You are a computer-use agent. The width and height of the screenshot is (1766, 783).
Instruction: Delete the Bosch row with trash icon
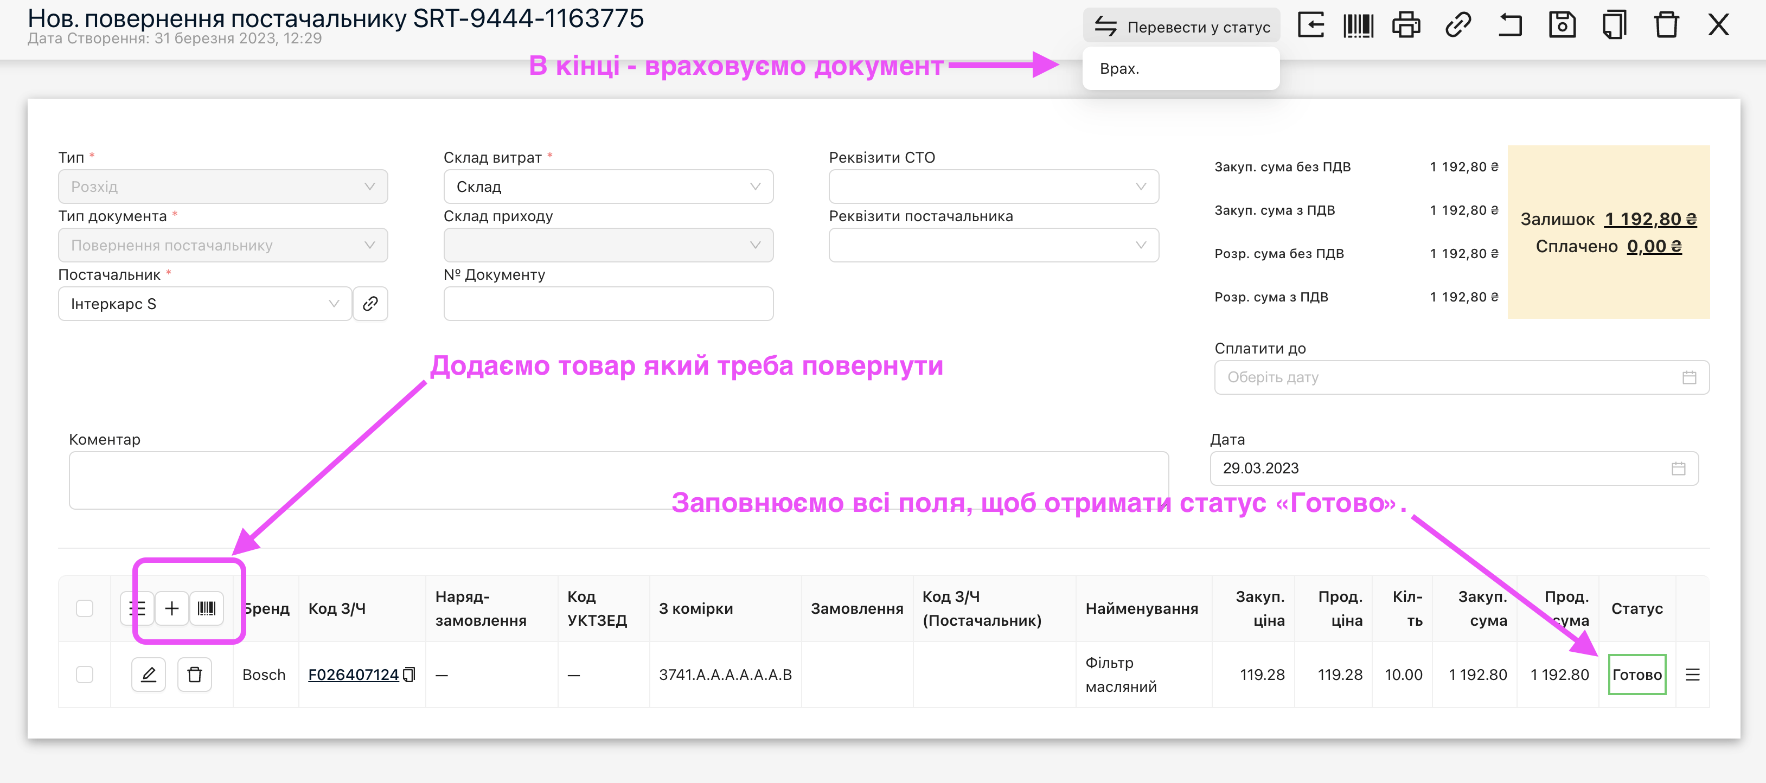click(x=195, y=675)
